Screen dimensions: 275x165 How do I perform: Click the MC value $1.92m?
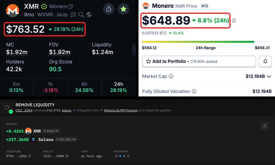(17, 52)
